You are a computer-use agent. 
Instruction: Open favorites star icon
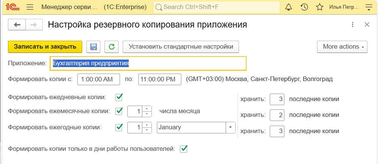tap(319, 7)
